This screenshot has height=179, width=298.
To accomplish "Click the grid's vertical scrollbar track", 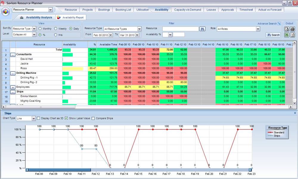I will click(x=295, y=72).
